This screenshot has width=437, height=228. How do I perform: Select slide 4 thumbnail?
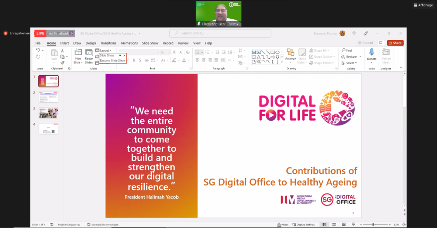point(48,128)
